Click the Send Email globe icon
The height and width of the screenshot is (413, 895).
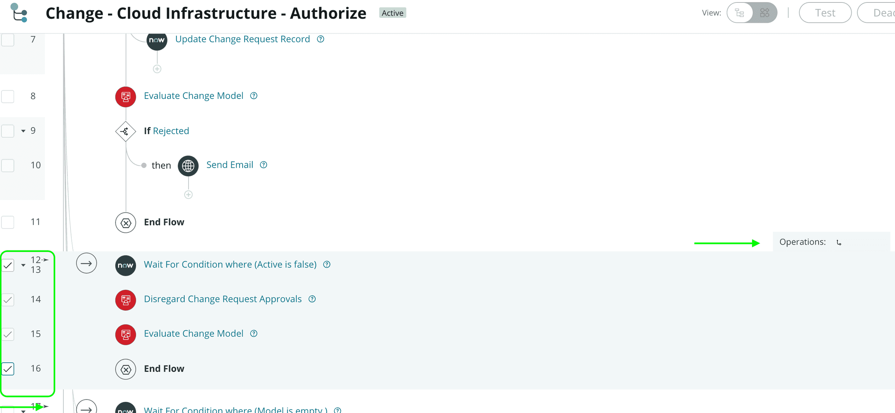click(x=188, y=165)
